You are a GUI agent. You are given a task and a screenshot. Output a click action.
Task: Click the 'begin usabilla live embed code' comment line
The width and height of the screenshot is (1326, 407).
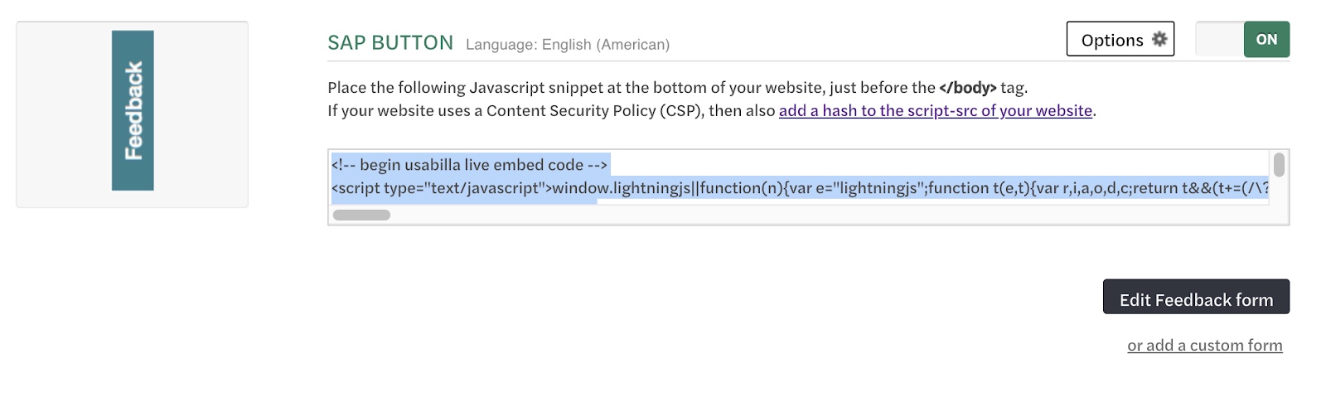(469, 165)
